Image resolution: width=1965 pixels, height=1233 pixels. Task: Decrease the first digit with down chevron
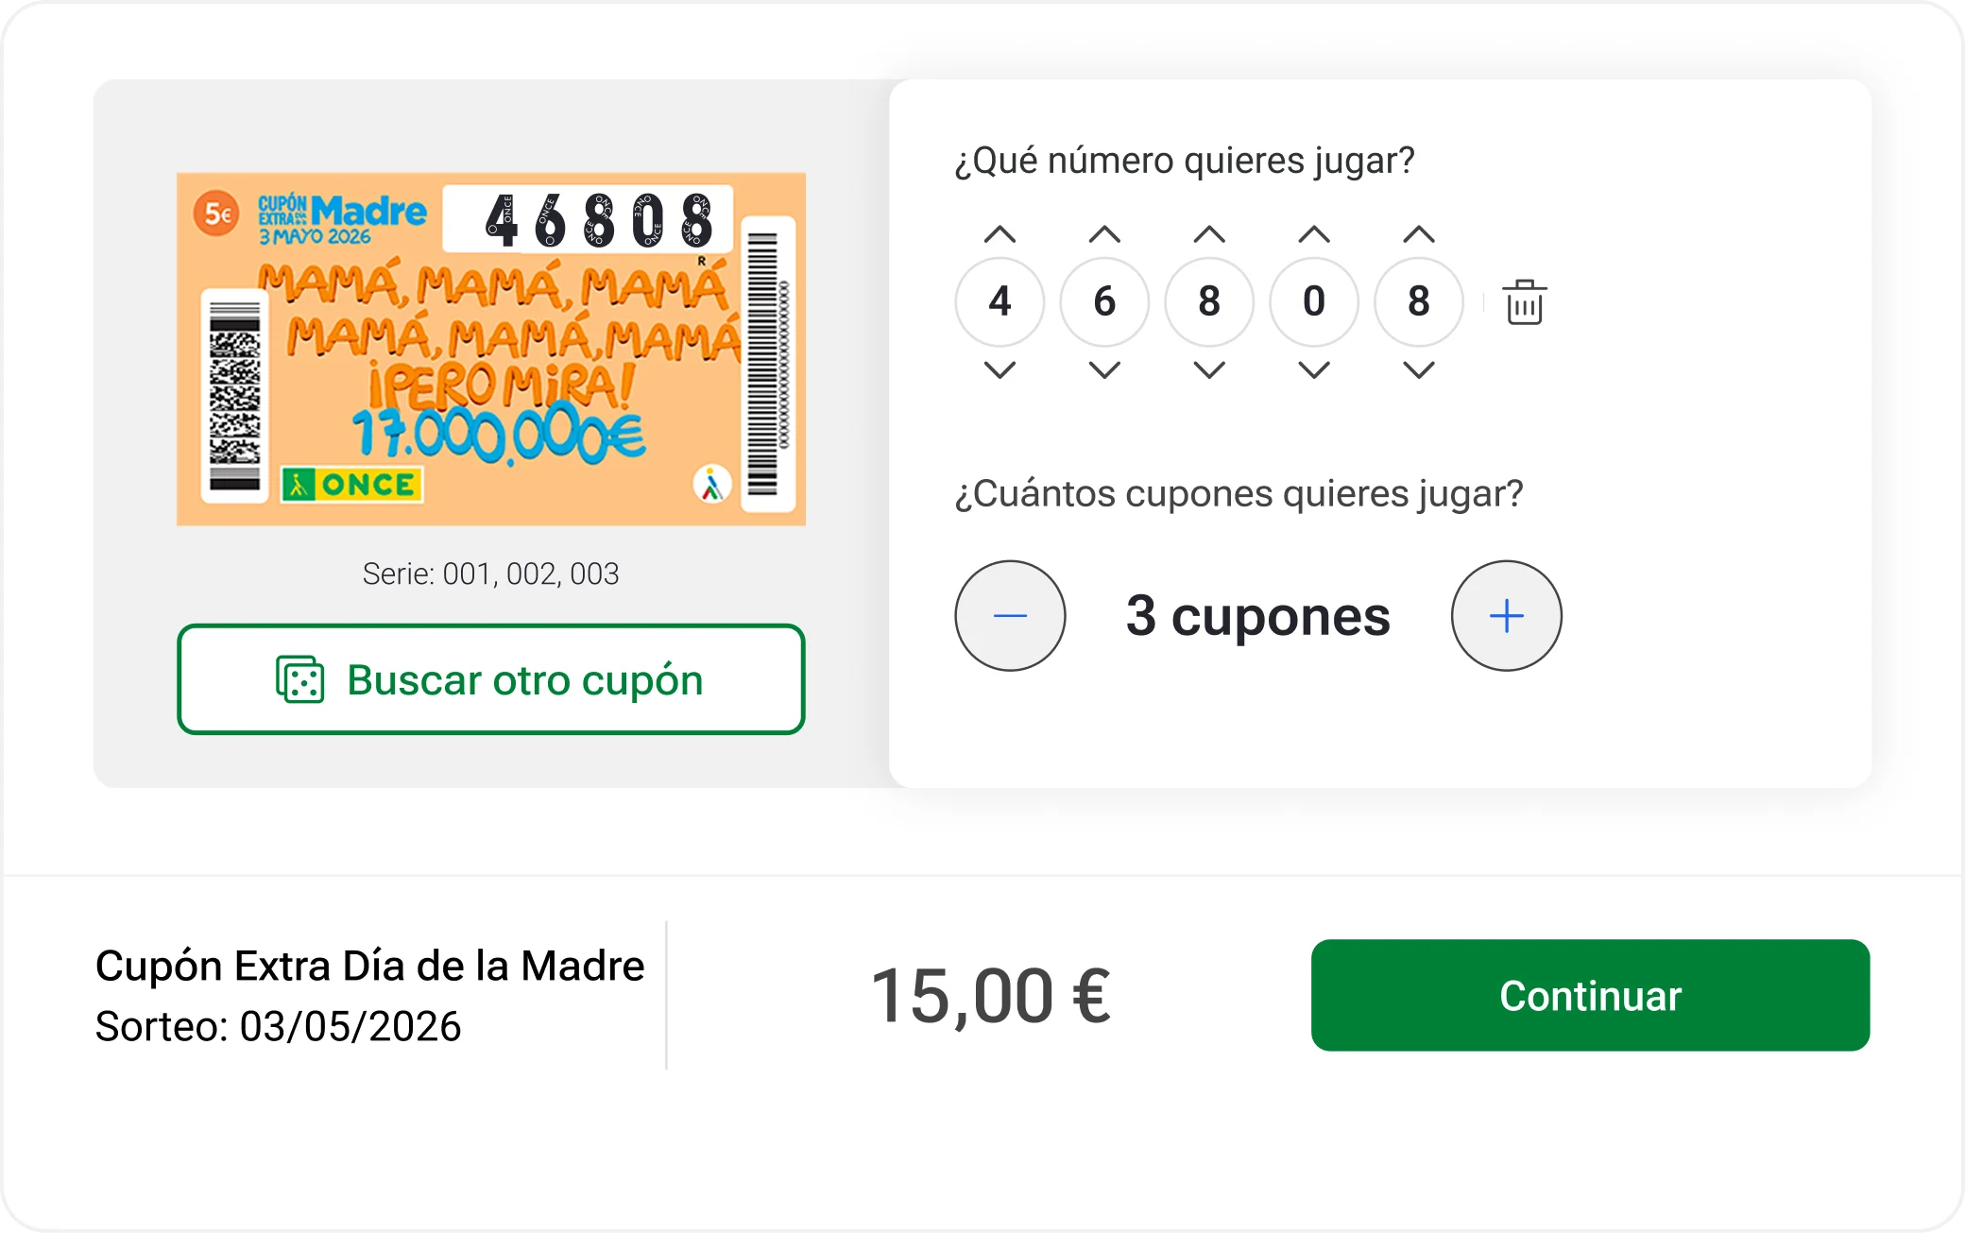pyautogui.click(x=1000, y=369)
